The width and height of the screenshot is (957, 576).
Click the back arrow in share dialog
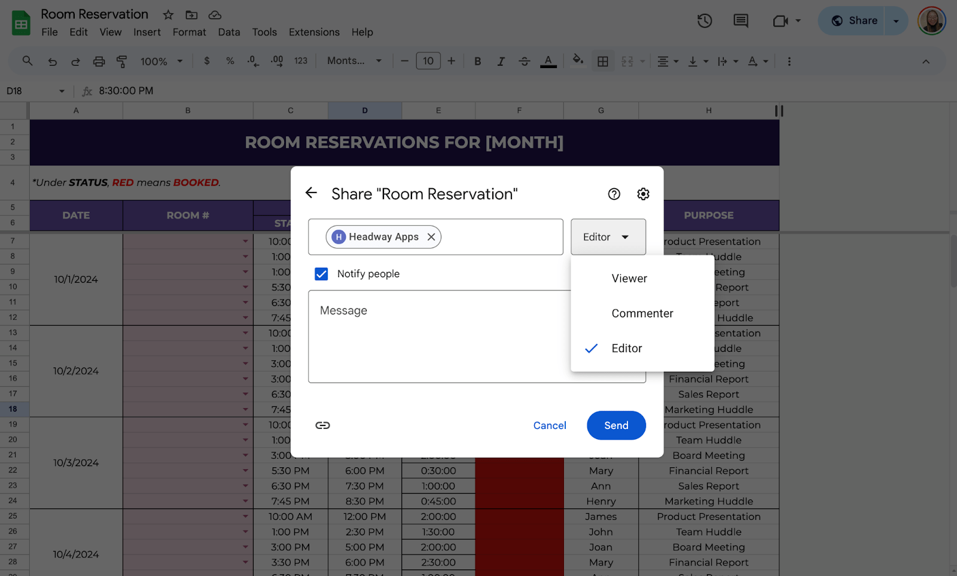[311, 193]
